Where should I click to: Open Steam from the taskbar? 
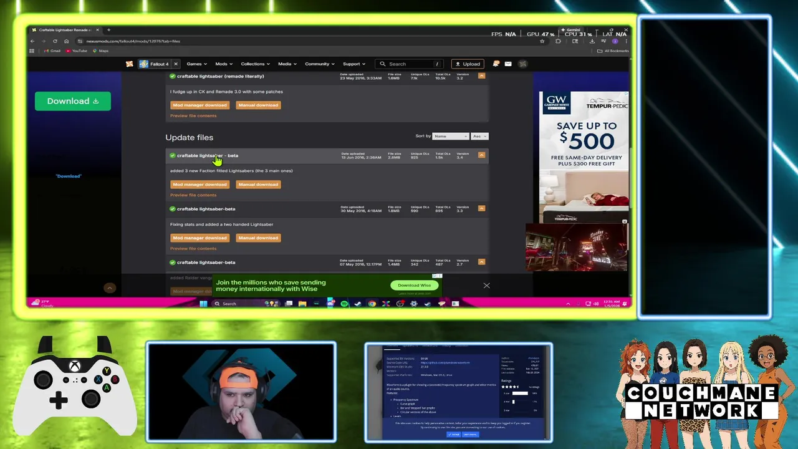click(358, 304)
